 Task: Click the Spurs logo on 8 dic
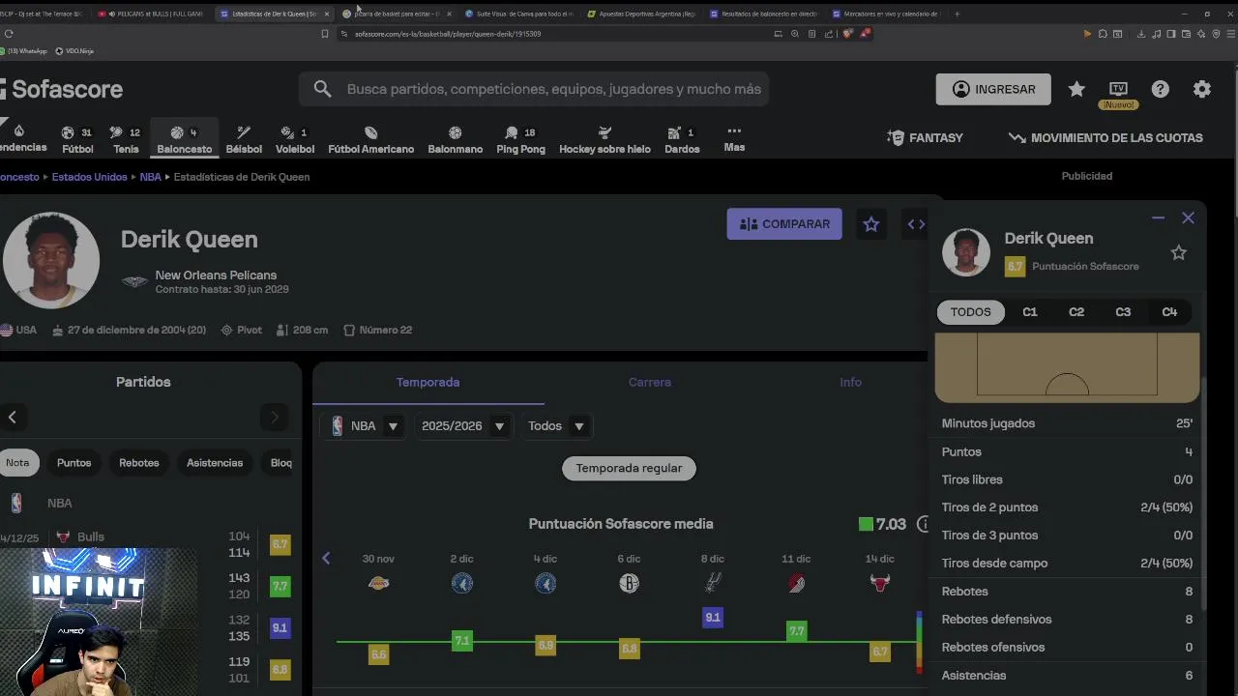coord(713,583)
